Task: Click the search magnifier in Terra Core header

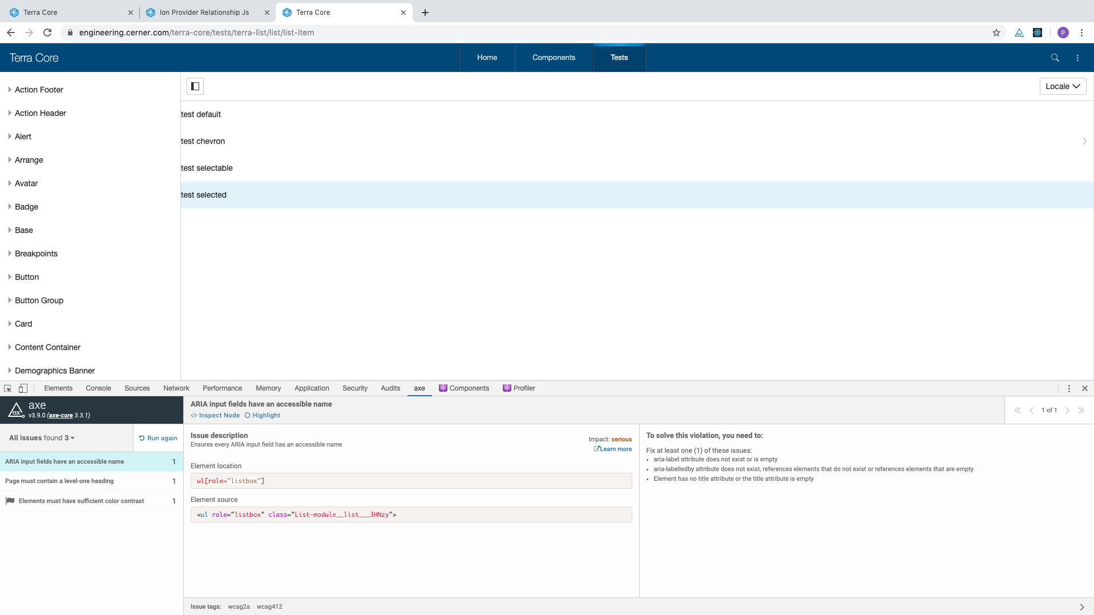Action: [1054, 57]
